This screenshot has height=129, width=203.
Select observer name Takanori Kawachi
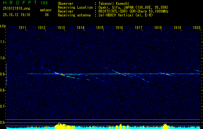pyautogui.click(x=114, y=4)
